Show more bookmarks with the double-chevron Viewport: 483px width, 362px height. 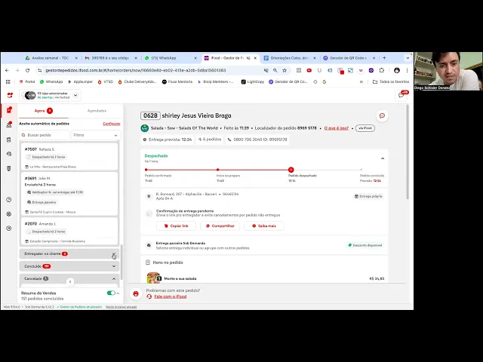point(361,82)
